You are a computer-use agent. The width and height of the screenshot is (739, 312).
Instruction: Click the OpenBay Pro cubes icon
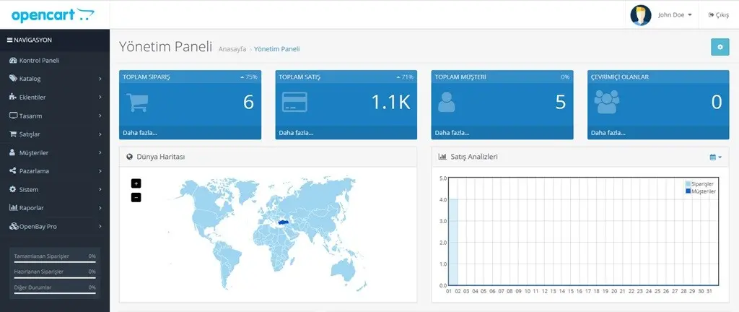[14, 226]
